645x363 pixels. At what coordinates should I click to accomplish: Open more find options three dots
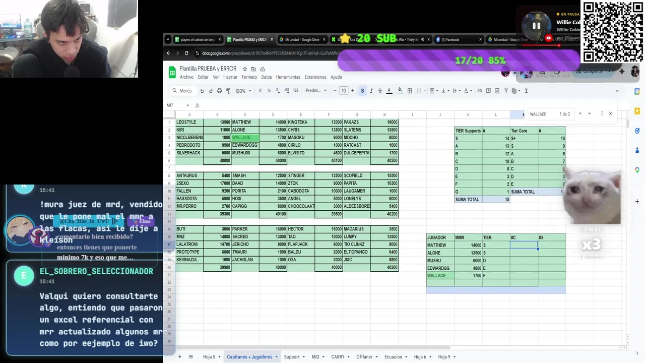click(x=602, y=114)
